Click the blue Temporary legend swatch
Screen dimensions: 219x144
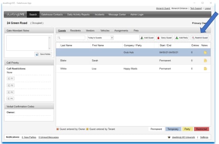[173, 129]
